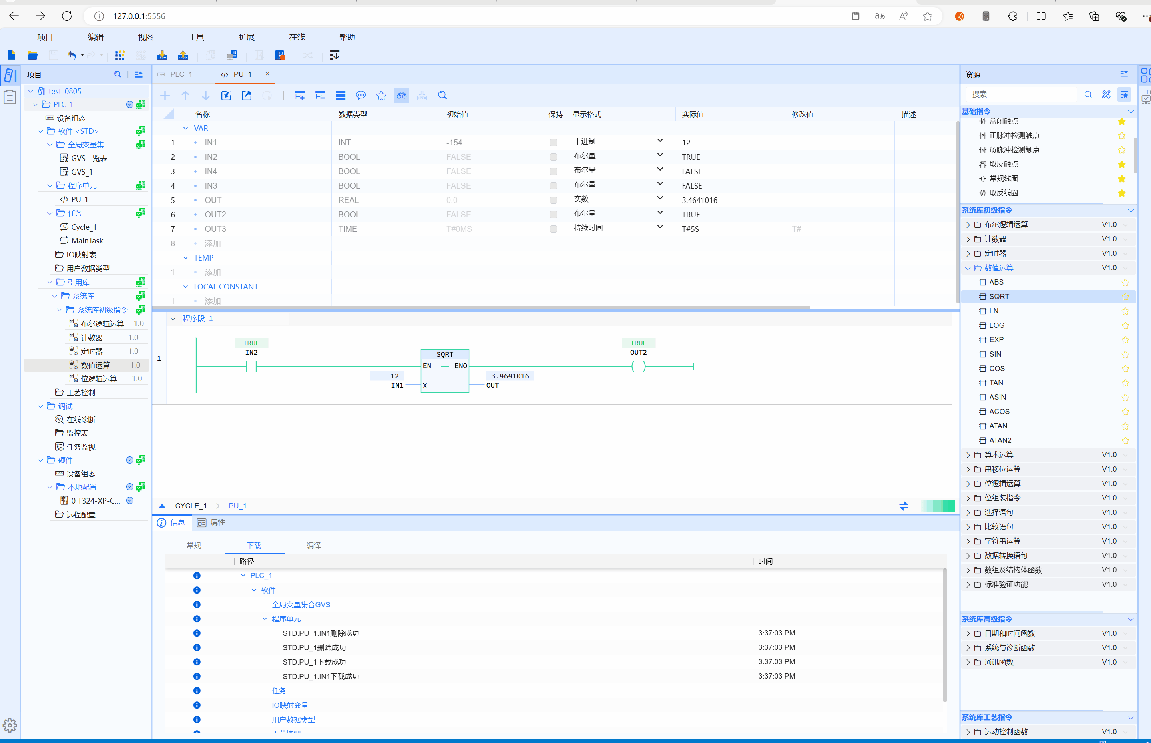
Task: Click the open folder toolbar icon
Action: click(32, 55)
